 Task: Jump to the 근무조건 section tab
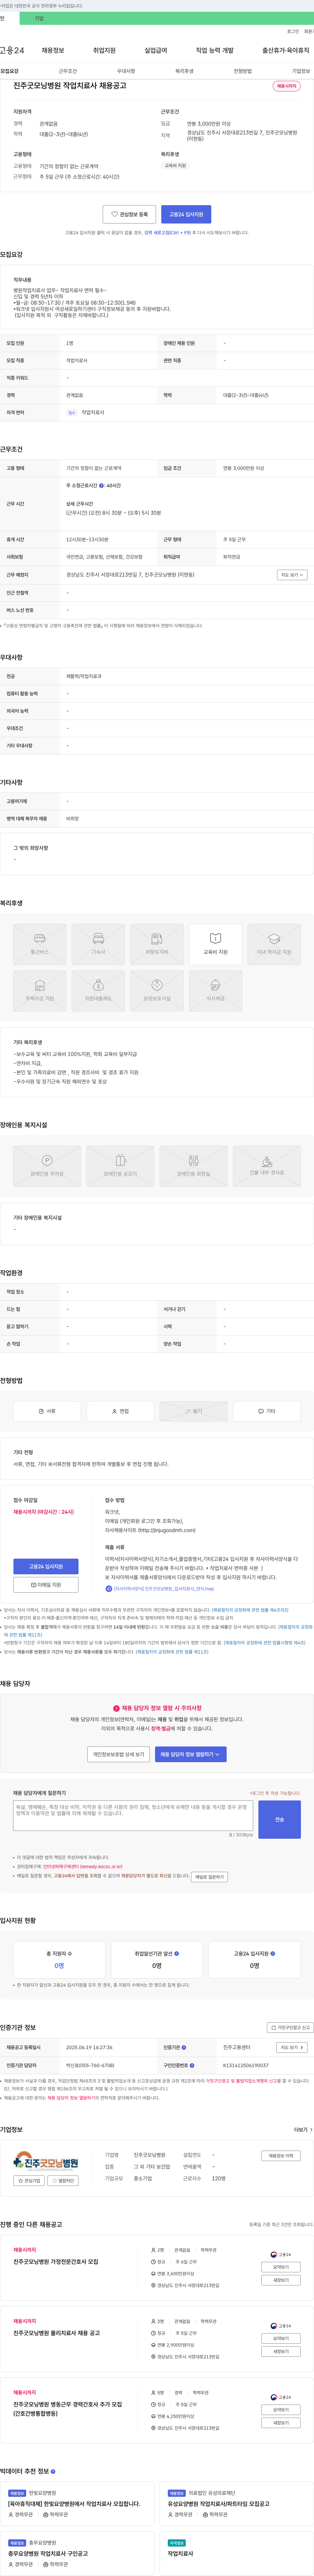tap(68, 71)
